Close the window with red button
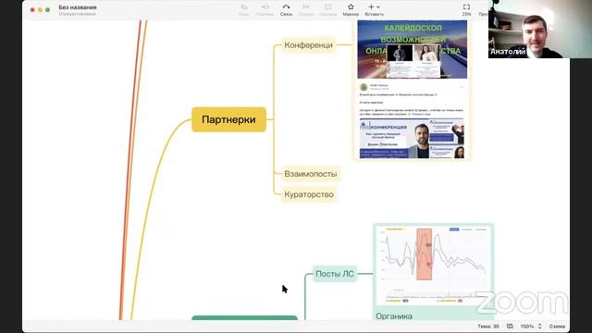 pos(32,10)
